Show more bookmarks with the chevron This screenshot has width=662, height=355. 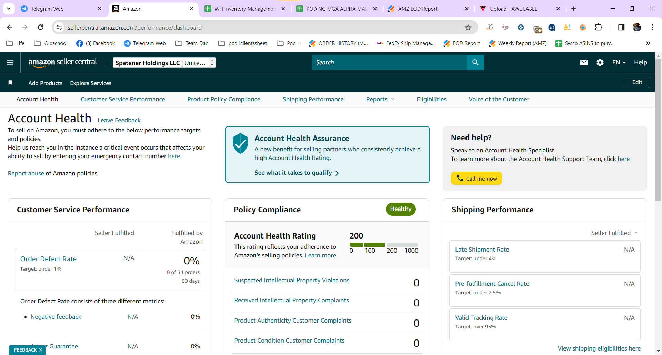pos(648,43)
